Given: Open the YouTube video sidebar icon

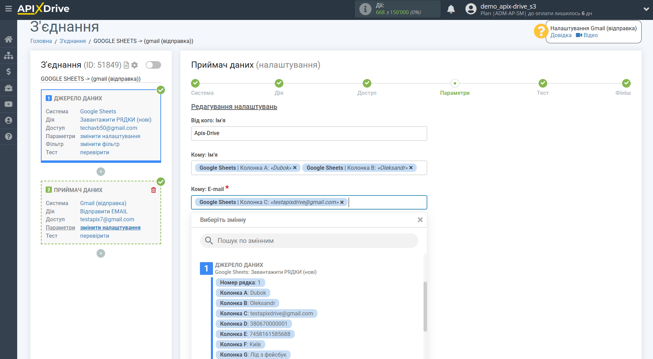Looking at the screenshot, I should (9, 104).
